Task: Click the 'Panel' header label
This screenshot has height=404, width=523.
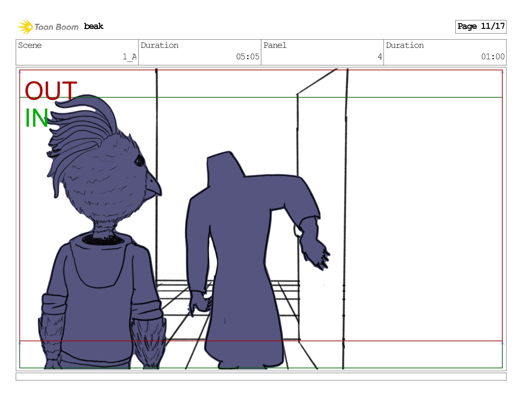Action: pos(275,45)
